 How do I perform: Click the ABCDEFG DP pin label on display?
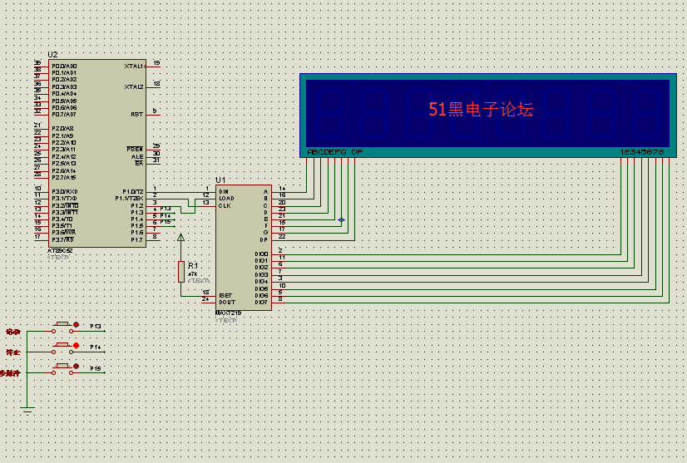(334, 152)
